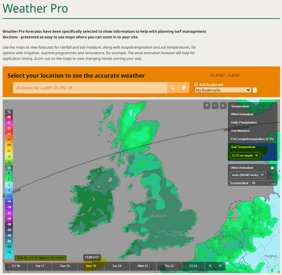282x275 pixels.
Task: Choose FAO evapotranspiration (ET0) layer
Action: 252,139
